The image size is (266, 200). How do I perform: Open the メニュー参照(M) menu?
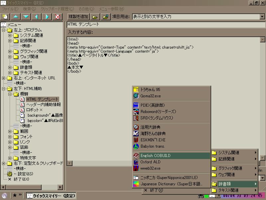click(x=111, y=9)
